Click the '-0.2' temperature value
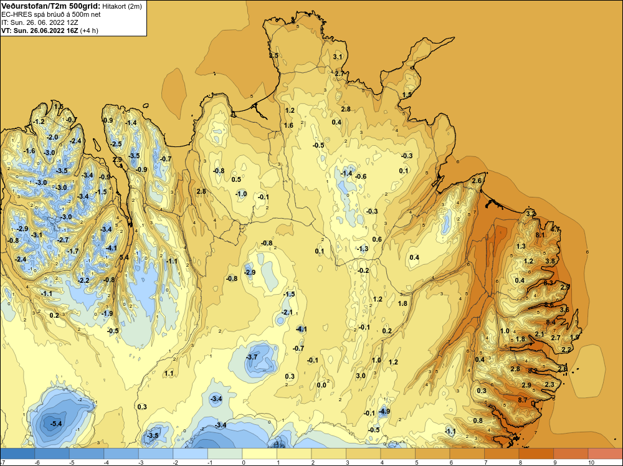This screenshot has width=623, height=466. [363, 270]
